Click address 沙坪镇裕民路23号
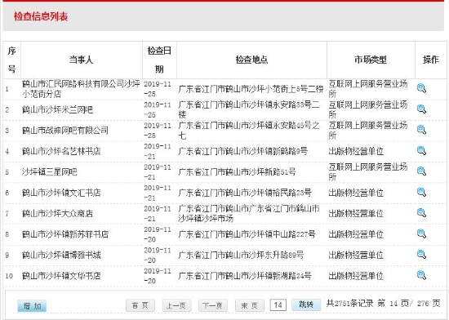The image size is (449, 320). [245, 193]
